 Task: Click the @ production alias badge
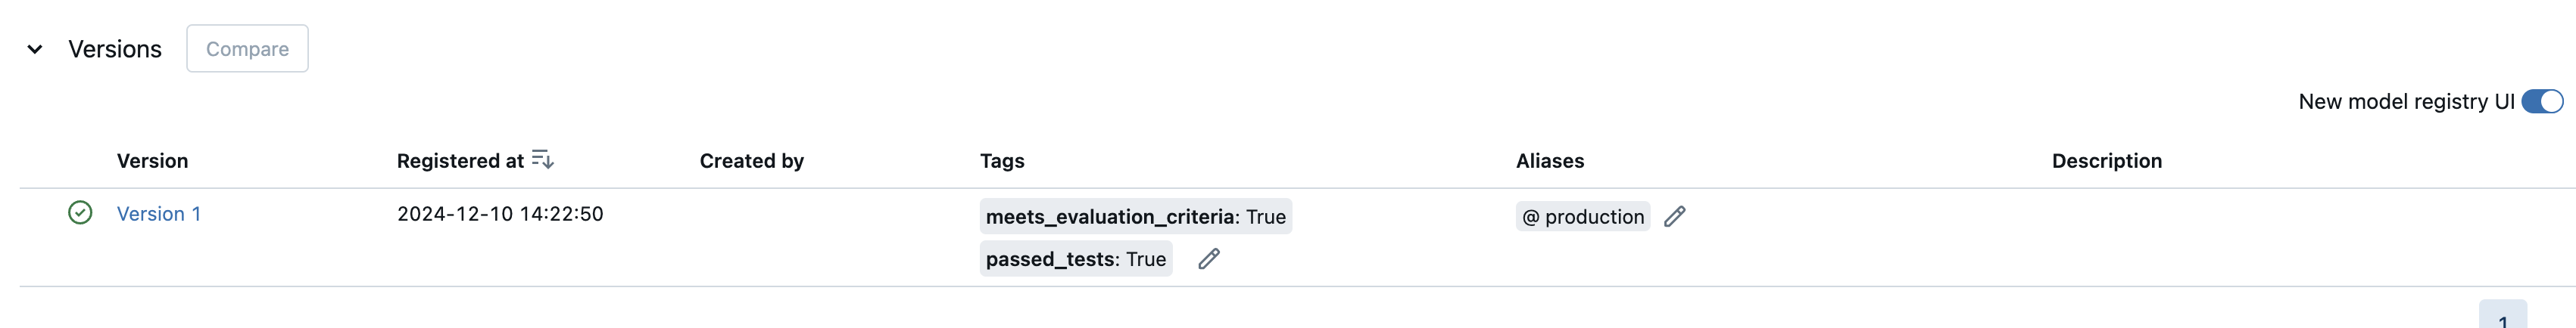pos(1582,216)
